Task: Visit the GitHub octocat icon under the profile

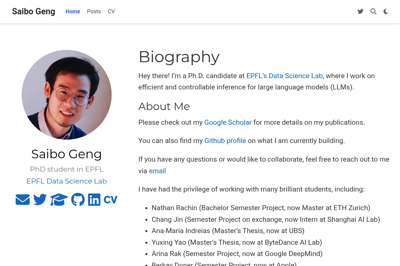Action: (x=78, y=199)
